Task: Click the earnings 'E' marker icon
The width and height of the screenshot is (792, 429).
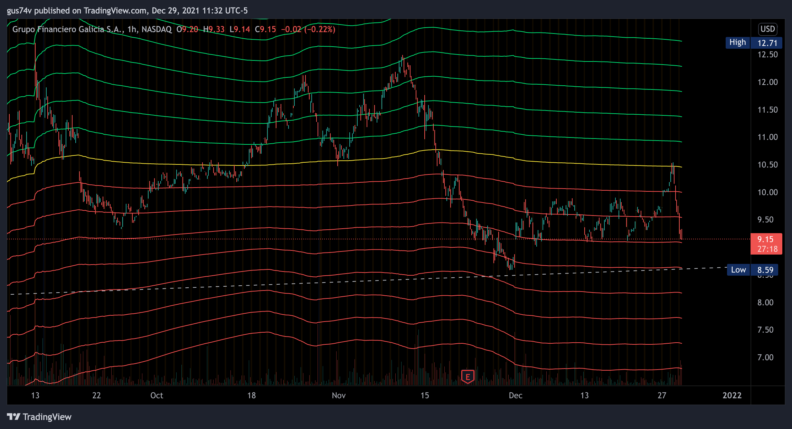Action: click(x=468, y=376)
